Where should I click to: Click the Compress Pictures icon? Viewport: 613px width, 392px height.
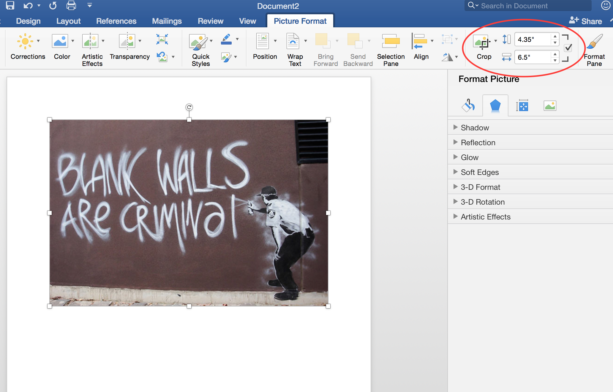point(162,39)
